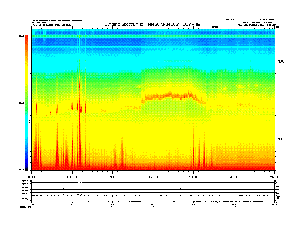This screenshot has height=228, width=296.
Task: Click the 100 frequency axis label
Action: tap(281, 61)
